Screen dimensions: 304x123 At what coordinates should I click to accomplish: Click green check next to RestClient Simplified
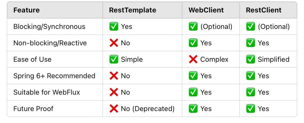click(x=250, y=60)
